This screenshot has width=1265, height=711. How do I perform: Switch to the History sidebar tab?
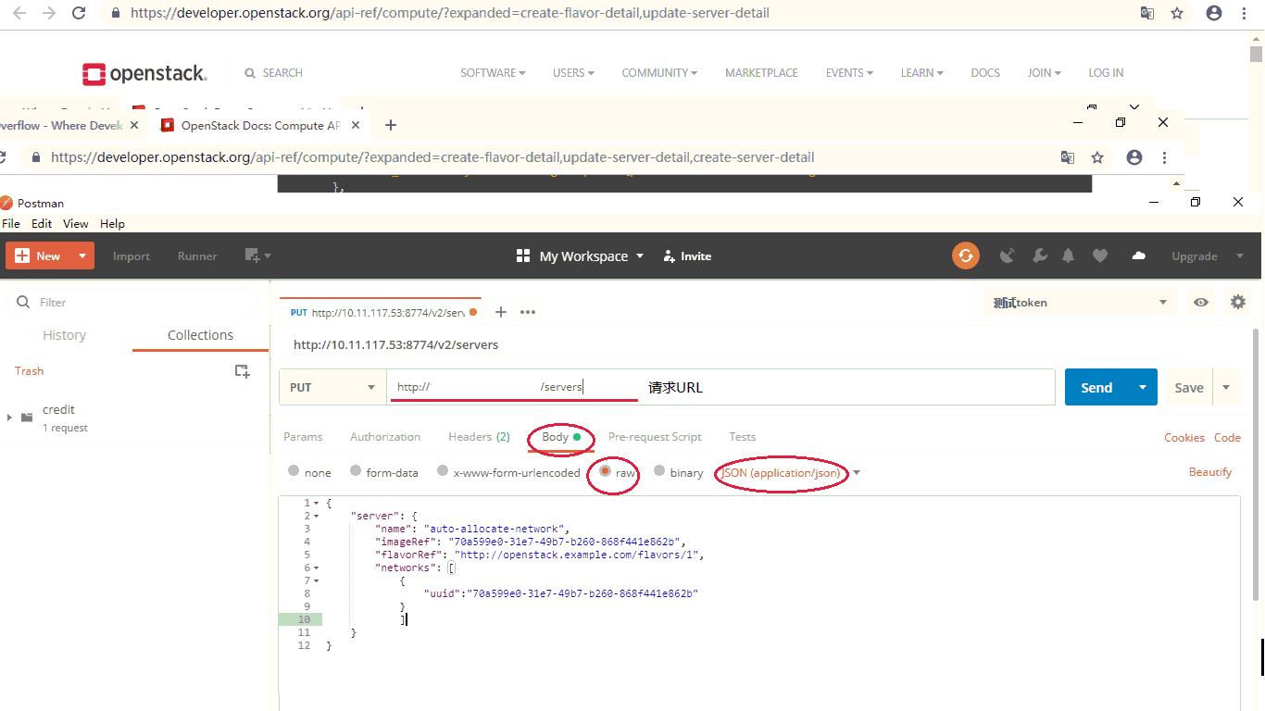65,335
